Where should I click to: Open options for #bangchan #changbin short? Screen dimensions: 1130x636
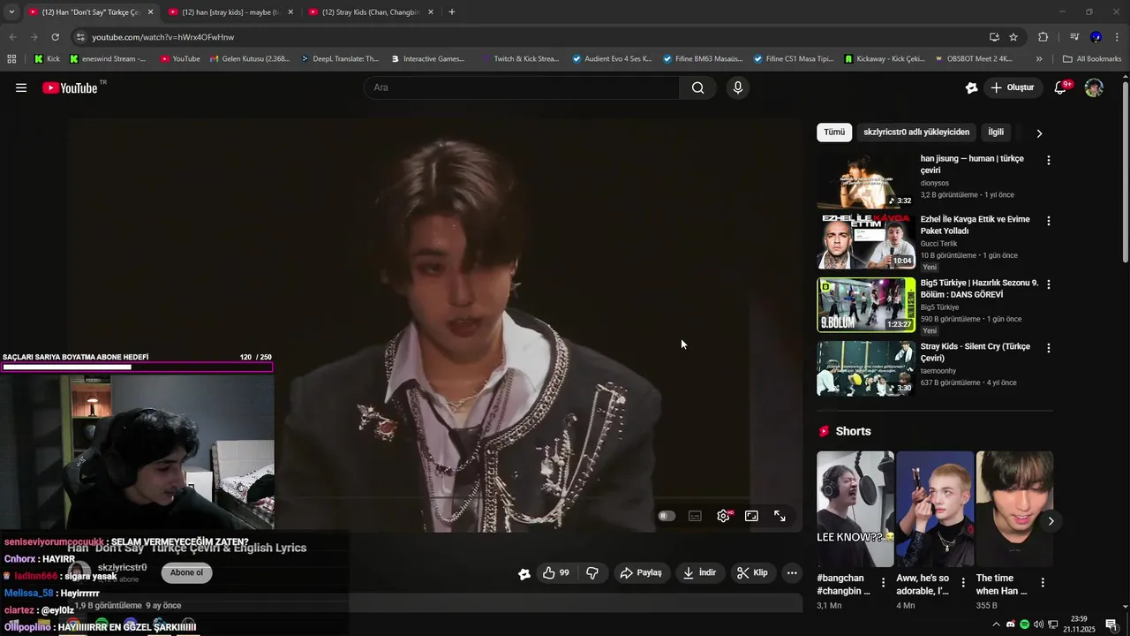884,583
